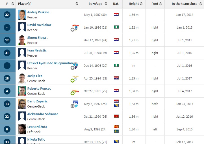Click David Nwolokor's Nigerian flag icon
The image size is (204, 144).
[x=116, y=27]
